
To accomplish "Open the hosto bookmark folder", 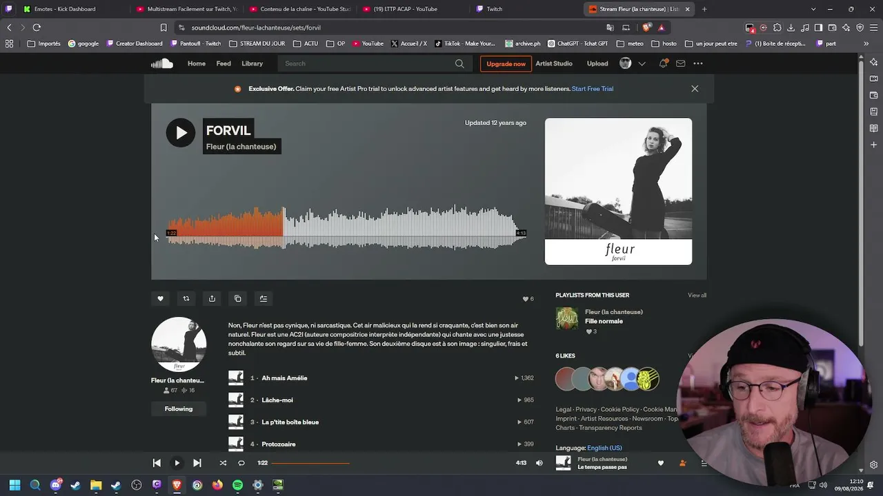I will [664, 43].
